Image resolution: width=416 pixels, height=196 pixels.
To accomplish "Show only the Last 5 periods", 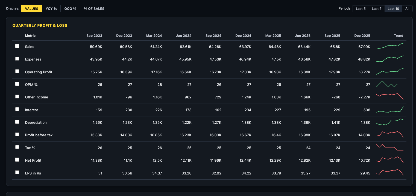I will tap(361, 8).
